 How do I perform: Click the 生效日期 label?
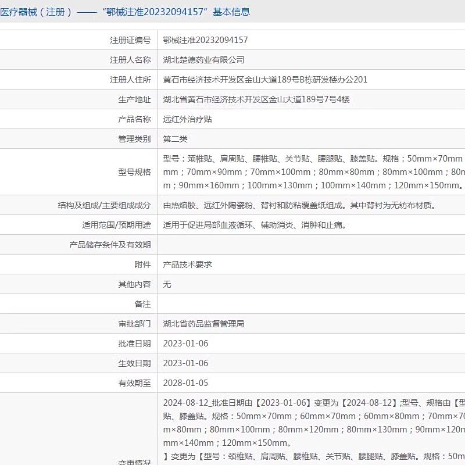point(134,363)
